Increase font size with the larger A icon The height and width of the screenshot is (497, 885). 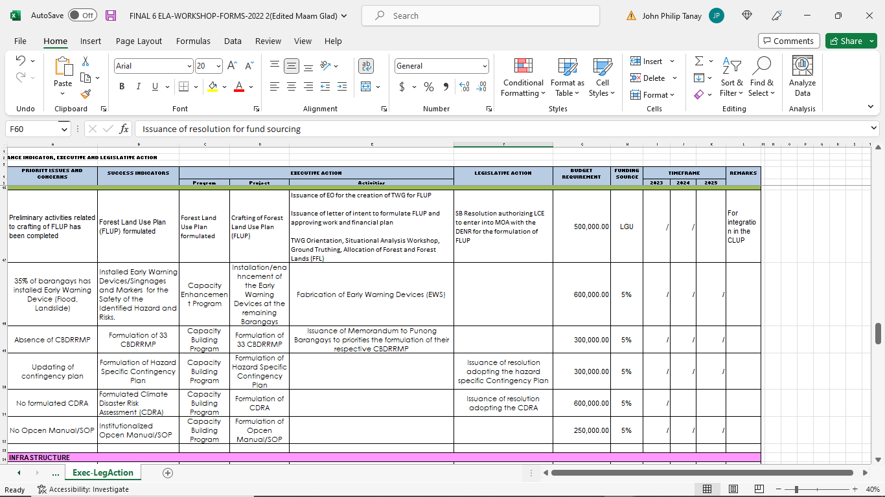pyautogui.click(x=232, y=66)
